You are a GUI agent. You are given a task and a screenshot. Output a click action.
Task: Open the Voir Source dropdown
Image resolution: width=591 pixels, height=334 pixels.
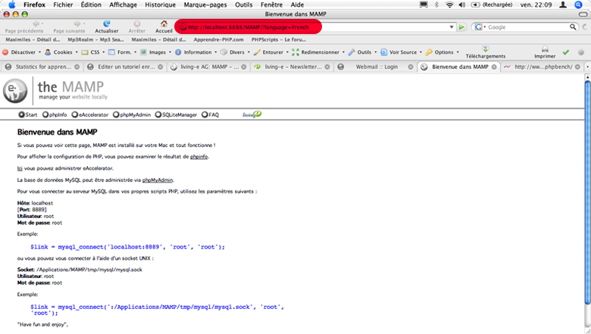[x=402, y=52]
